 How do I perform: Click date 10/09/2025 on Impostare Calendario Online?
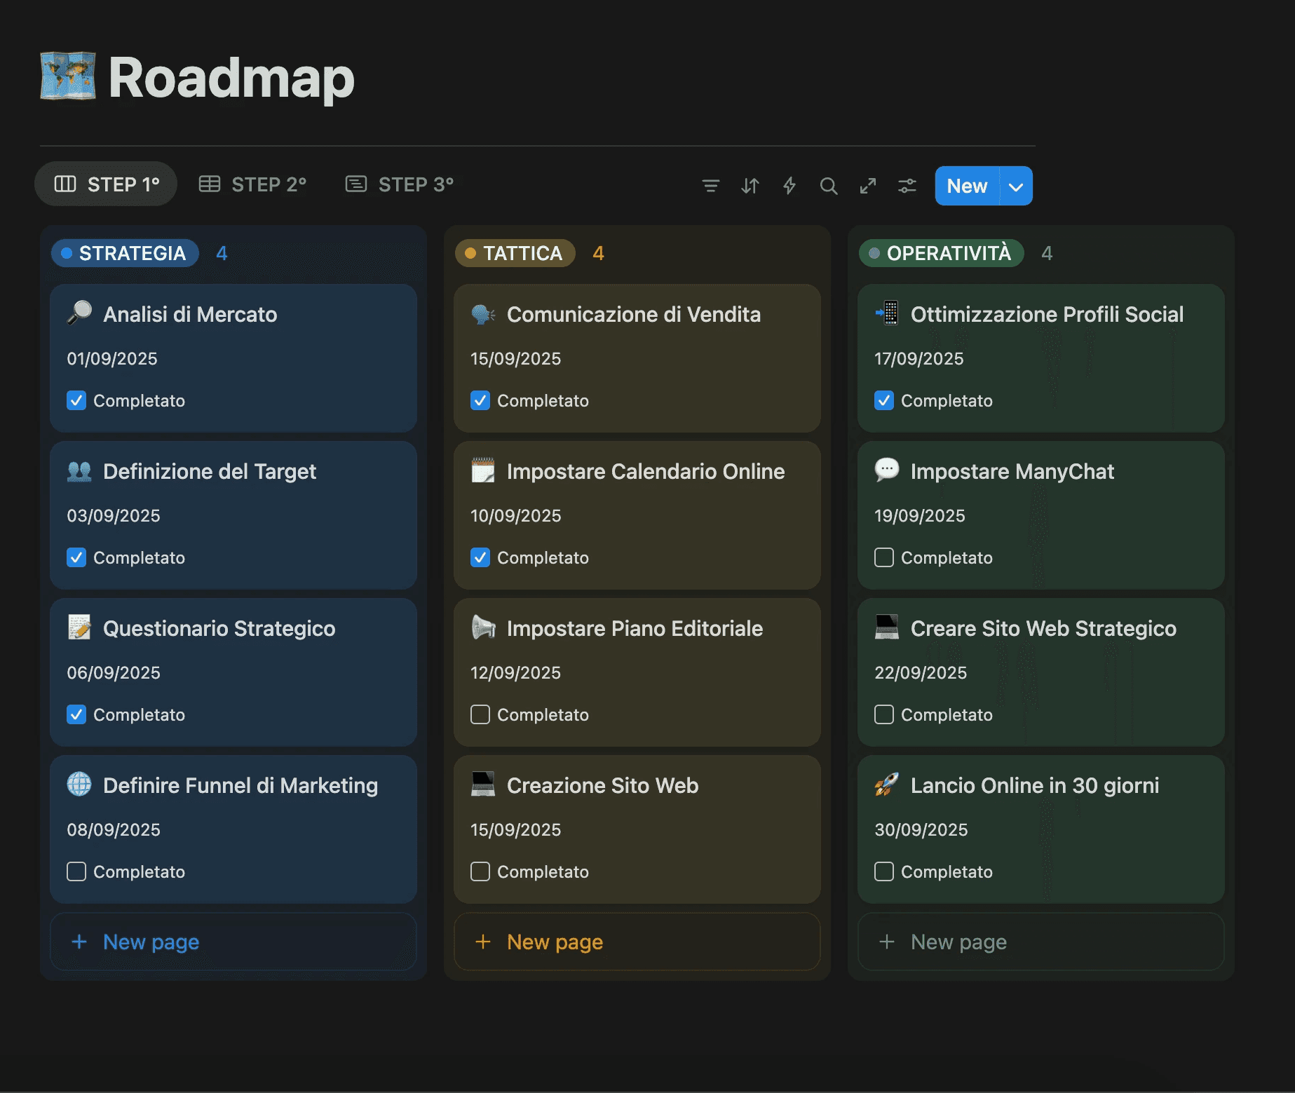coord(516,515)
